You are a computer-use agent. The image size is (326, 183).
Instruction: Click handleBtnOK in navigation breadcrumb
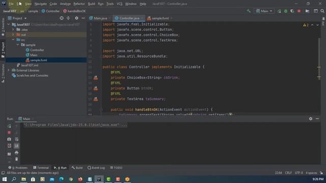point(74,11)
